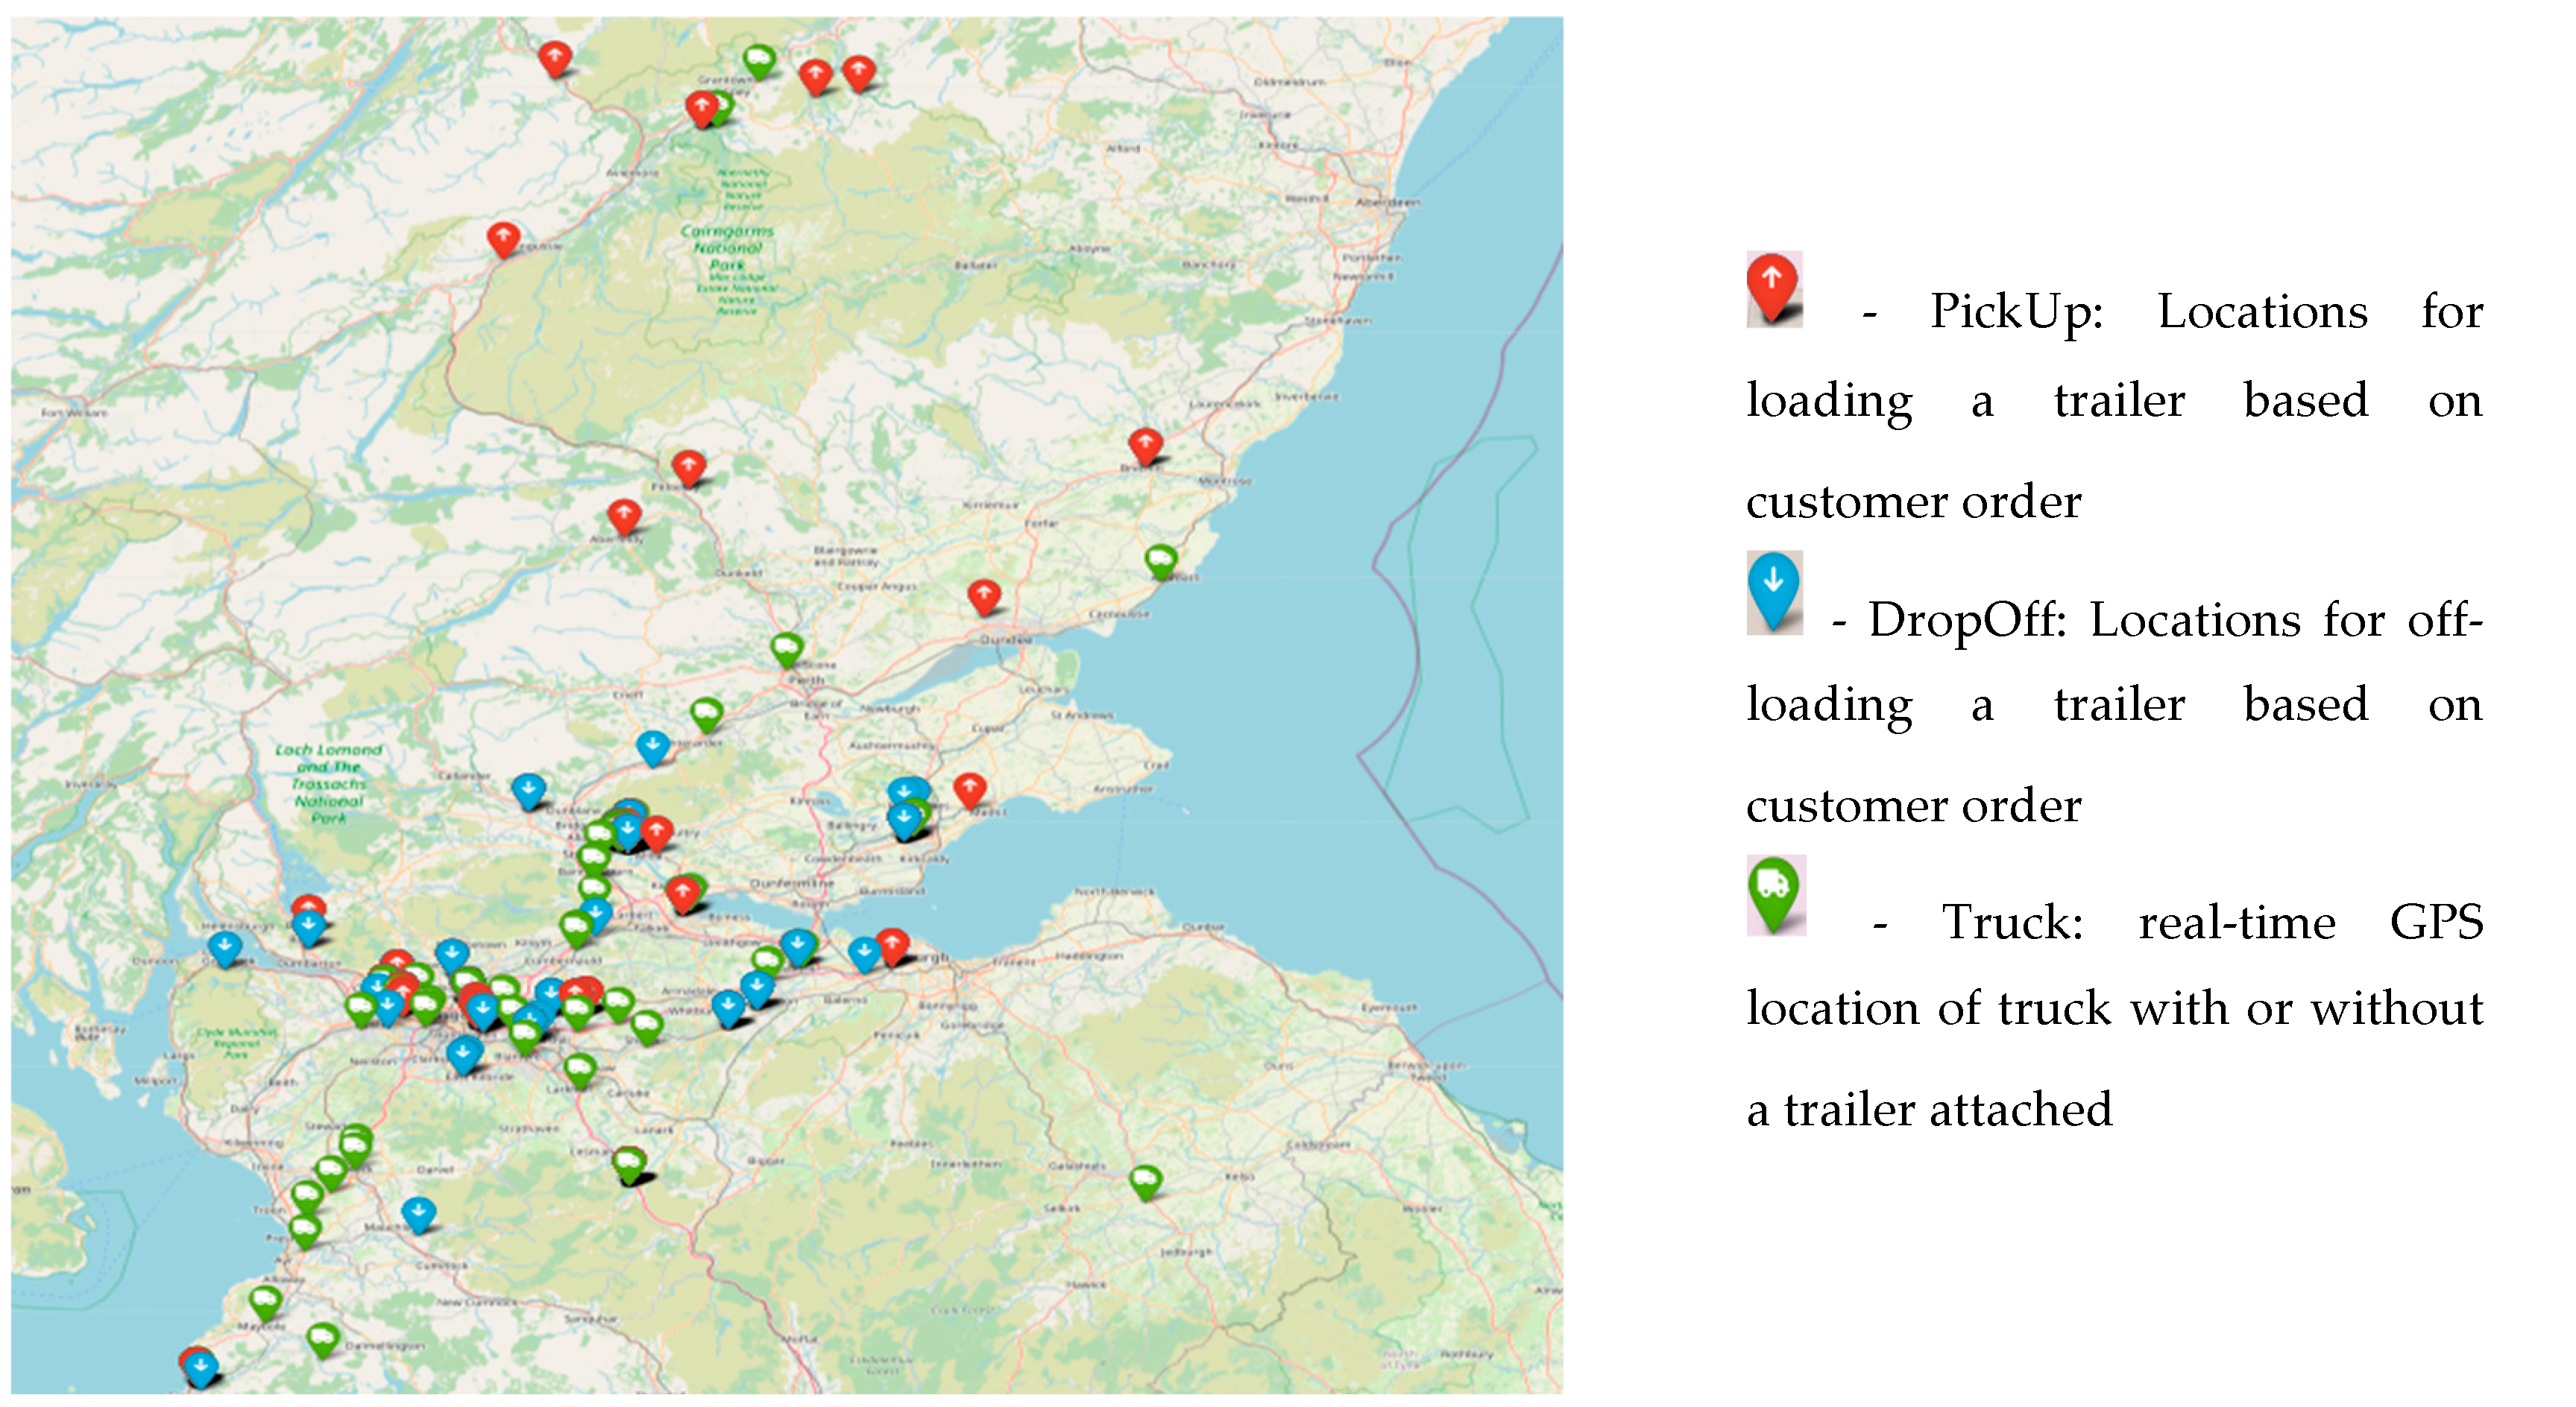Viewport: 2576px width, 1407px height.
Task: Select the blue DropOff marker near Auchterarder
Action: [653, 745]
